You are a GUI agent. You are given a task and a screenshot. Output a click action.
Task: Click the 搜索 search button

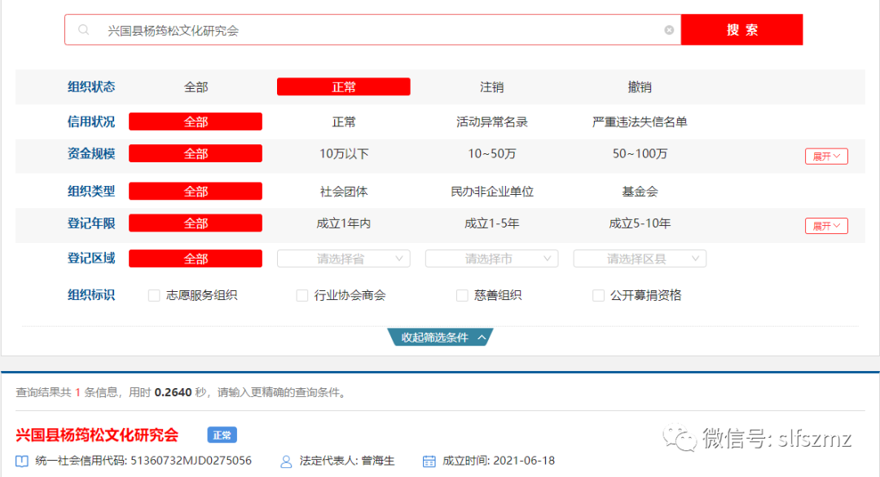click(x=742, y=30)
